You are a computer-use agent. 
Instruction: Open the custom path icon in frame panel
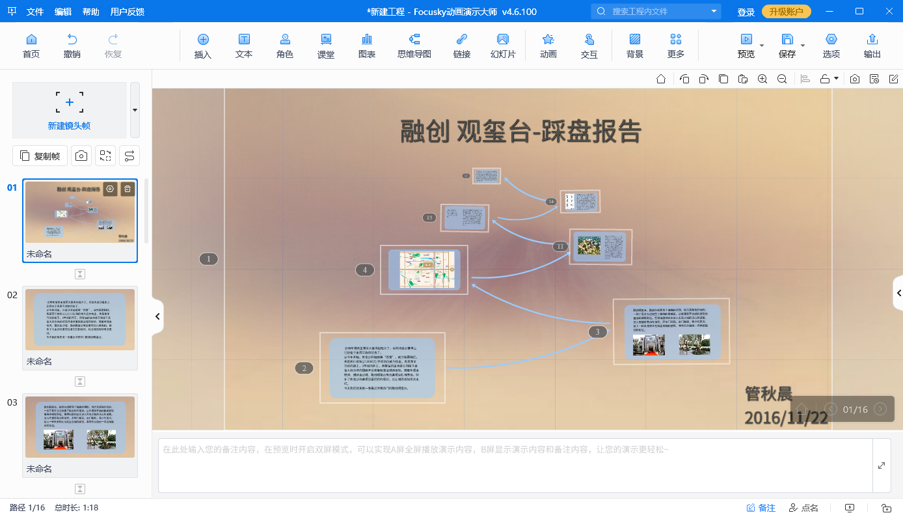[129, 156]
